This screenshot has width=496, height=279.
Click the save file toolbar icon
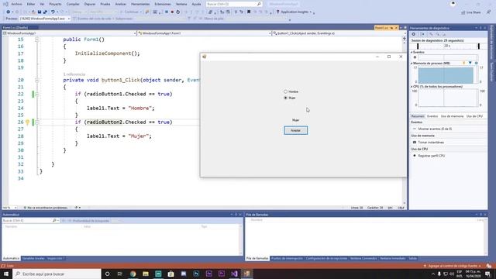[x=40, y=12]
